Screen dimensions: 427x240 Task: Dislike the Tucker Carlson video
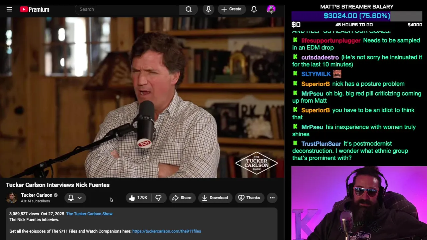coord(158,198)
